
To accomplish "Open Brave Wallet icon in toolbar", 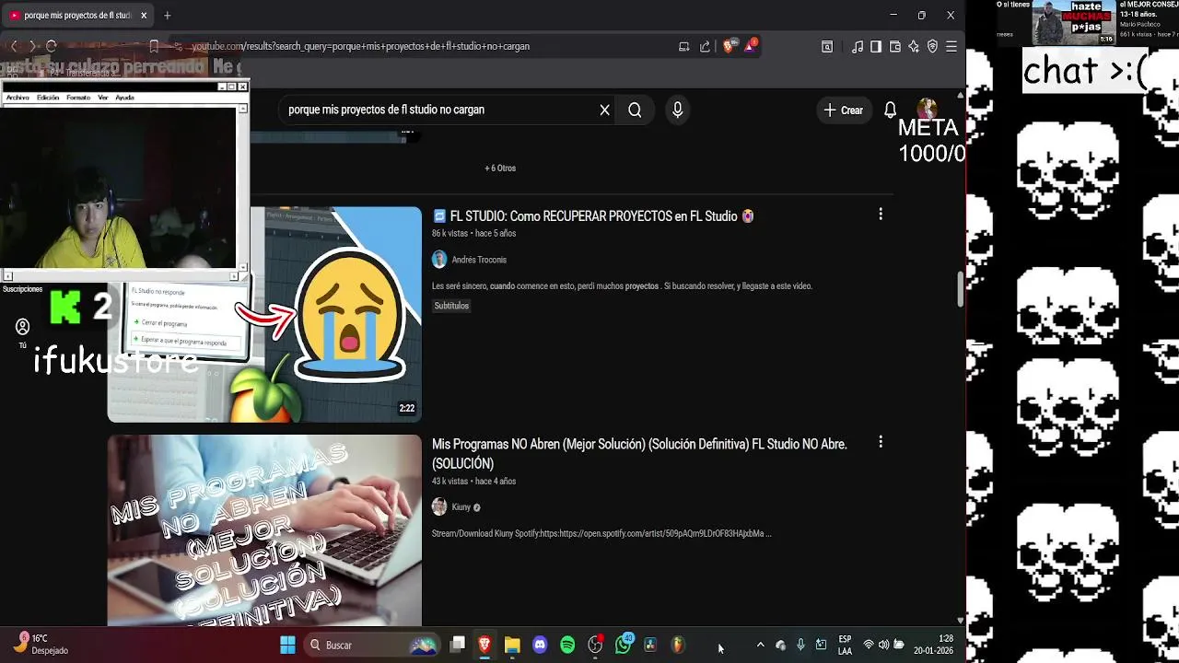I will click(894, 46).
